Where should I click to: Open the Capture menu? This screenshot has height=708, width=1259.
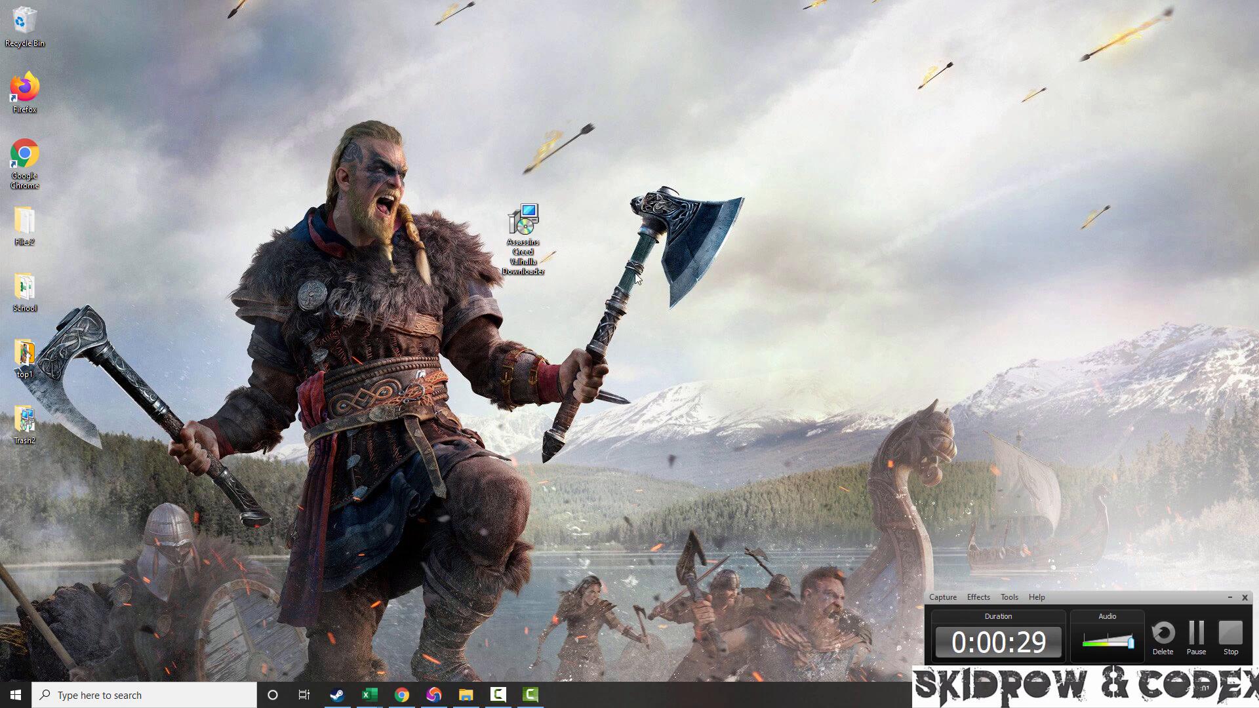(x=942, y=597)
